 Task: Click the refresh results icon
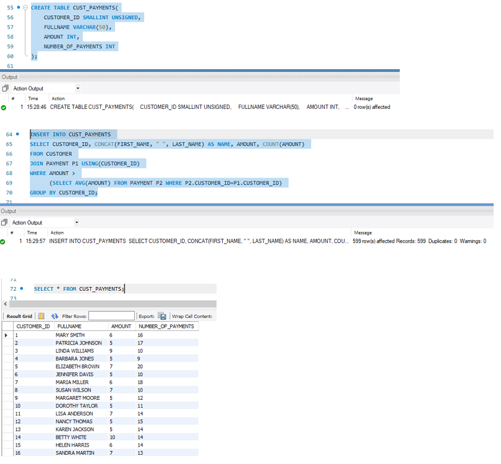tap(54, 316)
